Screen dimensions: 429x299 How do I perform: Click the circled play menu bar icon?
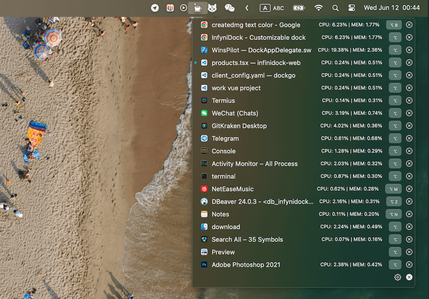pyautogui.click(x=183, y=8)
